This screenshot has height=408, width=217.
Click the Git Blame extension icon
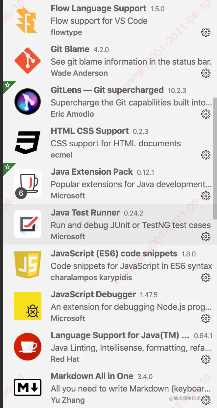pyautogui.click(x=28, y=61)
